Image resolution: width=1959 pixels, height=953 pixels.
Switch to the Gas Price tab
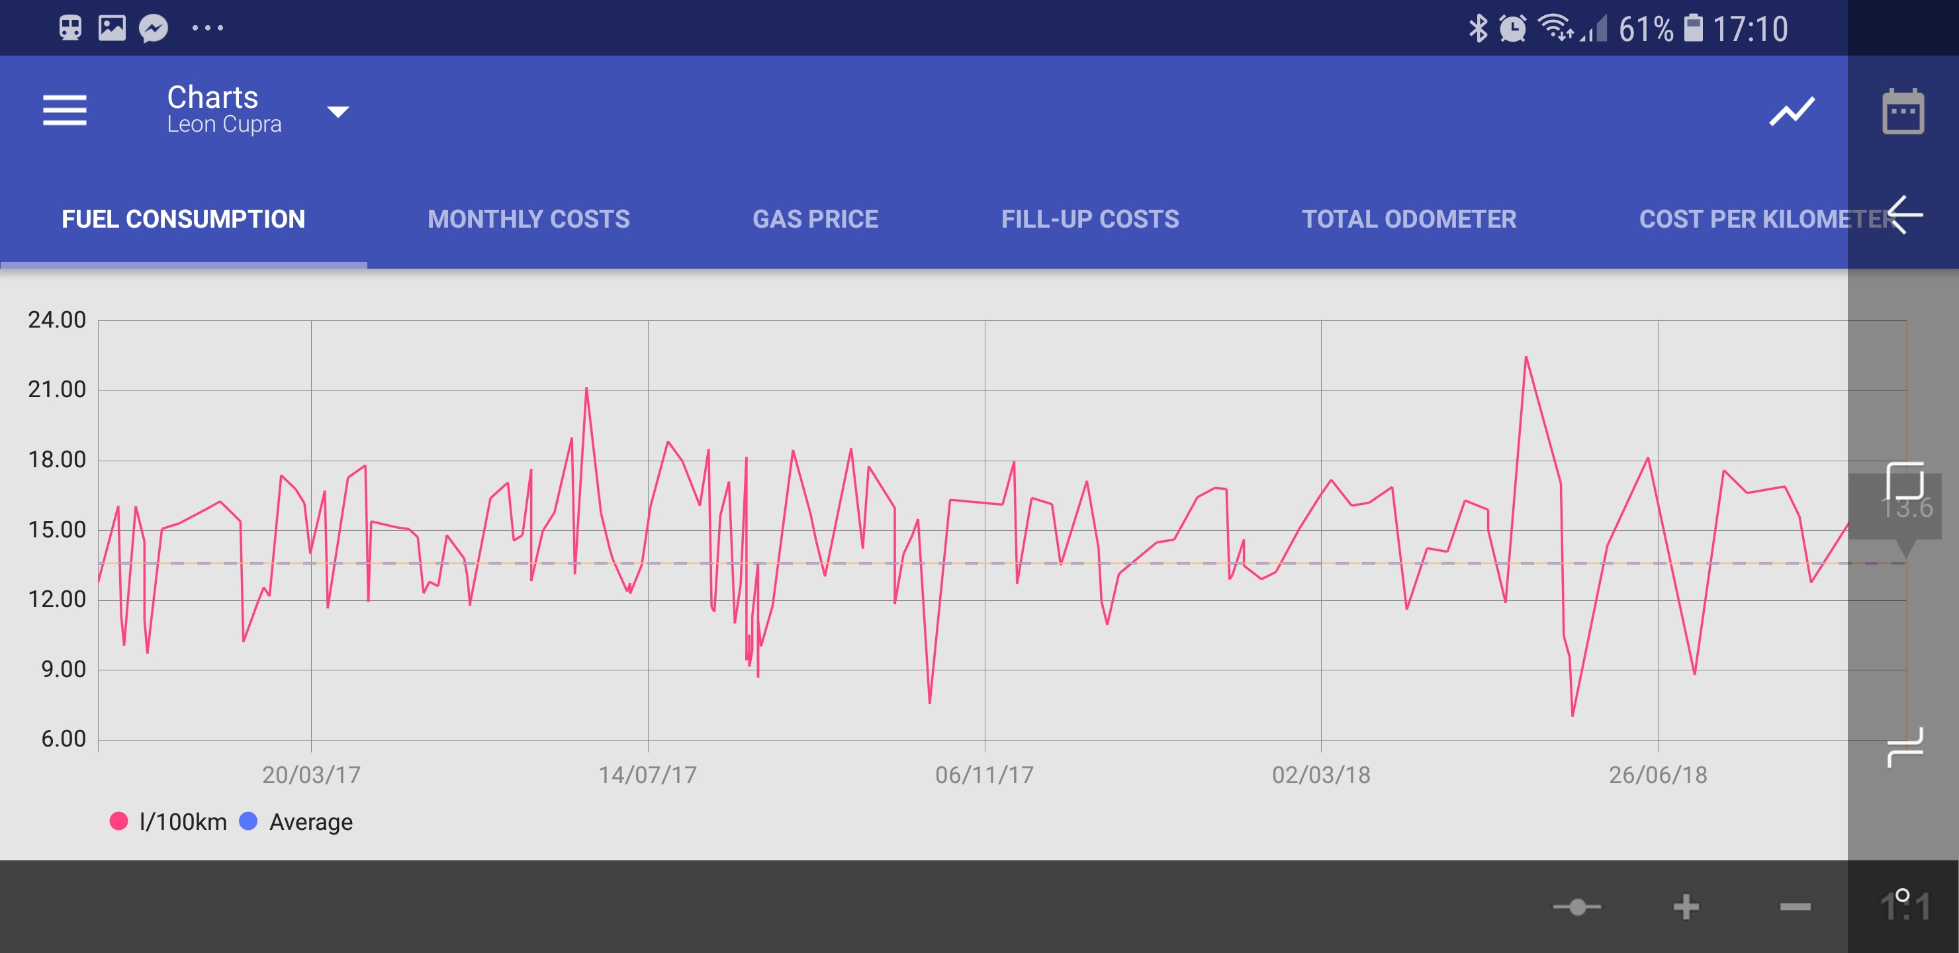(x=815, y=219)
